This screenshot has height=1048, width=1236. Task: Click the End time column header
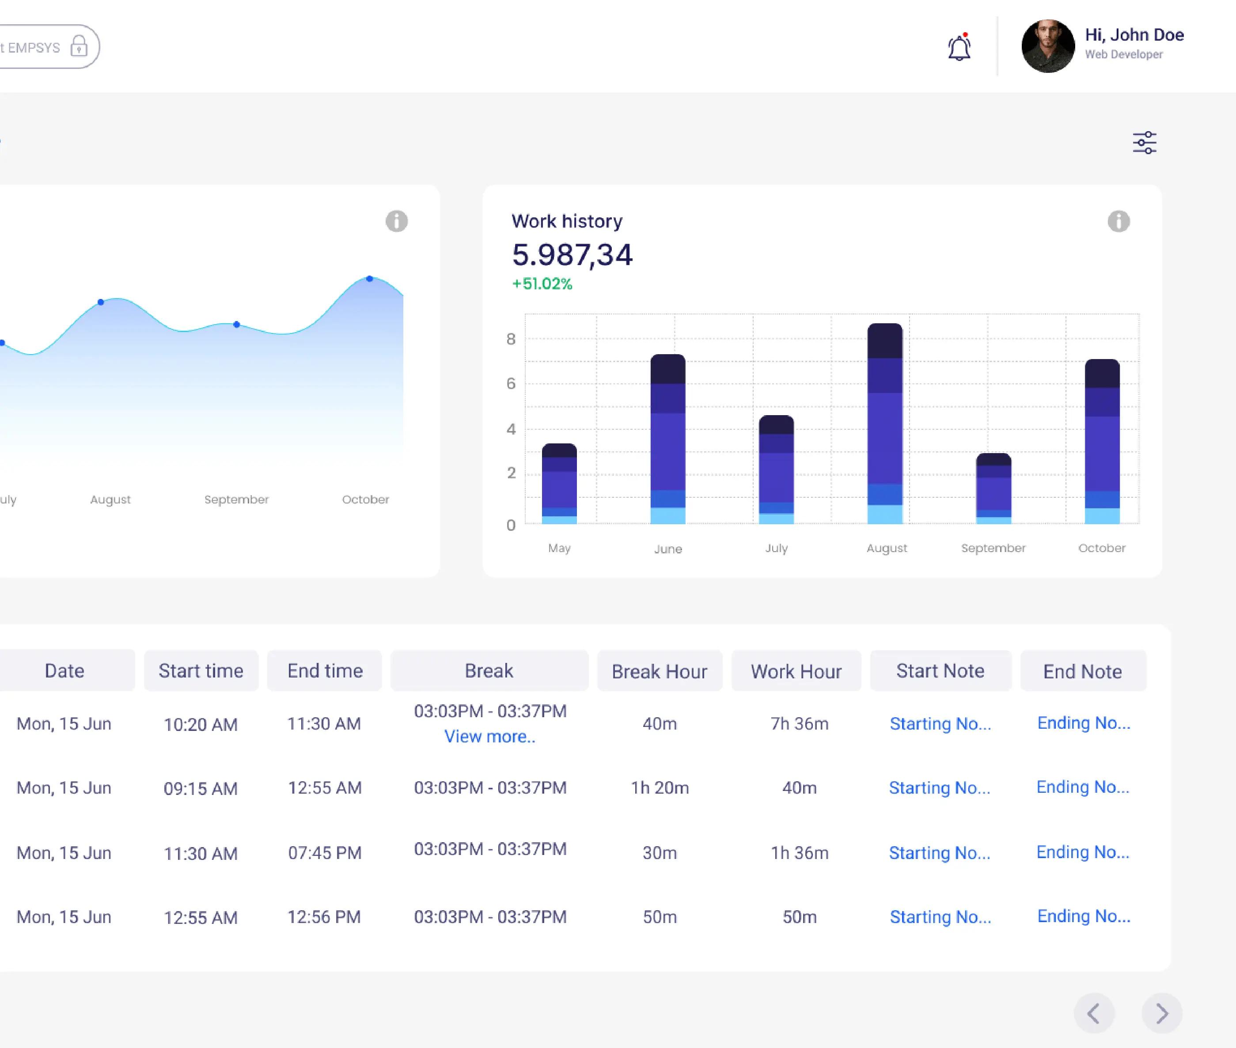pyautogui.click(x=324, y=670)
